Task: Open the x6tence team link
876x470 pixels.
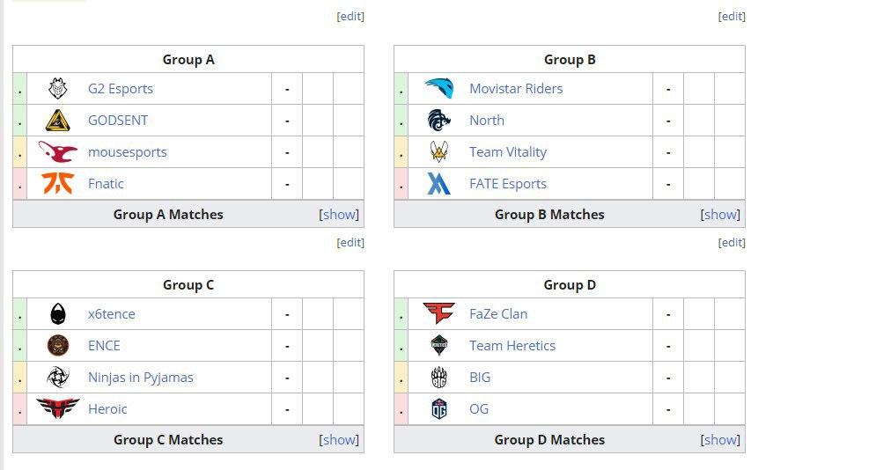Action: click(x=111, y=313)
